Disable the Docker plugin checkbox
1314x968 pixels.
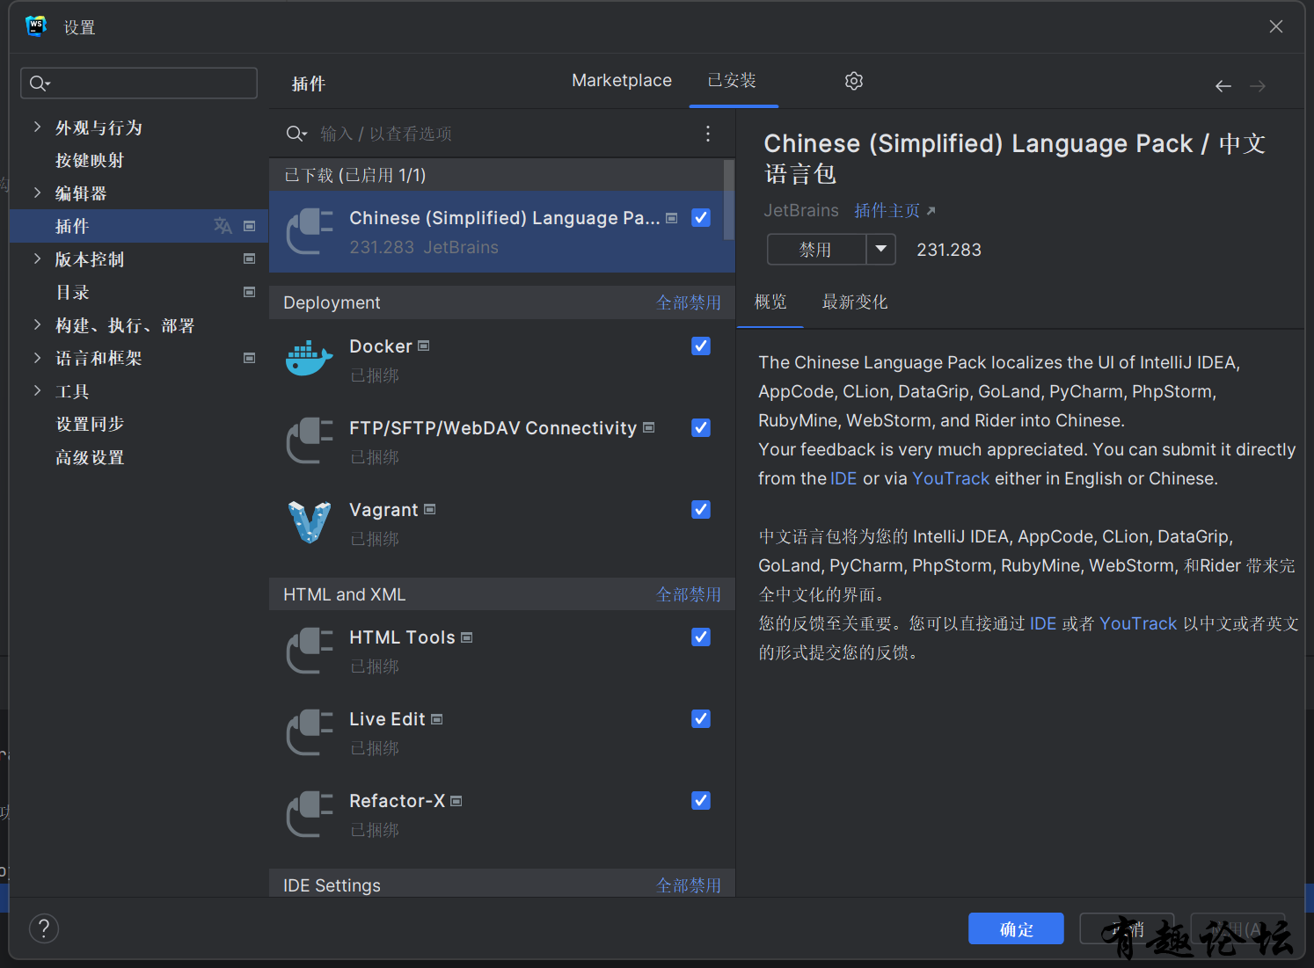coord(701,346)
